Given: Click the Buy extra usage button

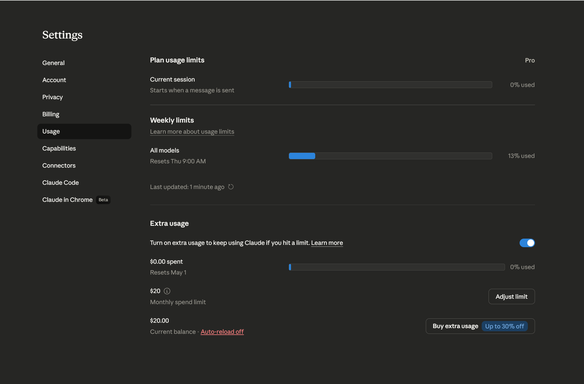Looking at the screenshot, I should tap(480, 326).
